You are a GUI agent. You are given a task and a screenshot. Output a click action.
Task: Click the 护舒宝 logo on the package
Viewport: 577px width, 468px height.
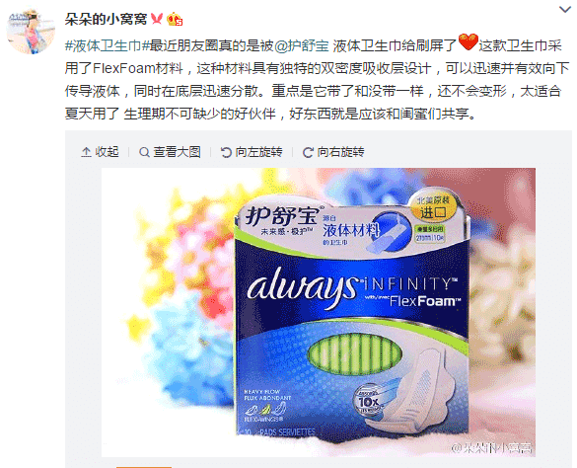[x=282, y=215]
